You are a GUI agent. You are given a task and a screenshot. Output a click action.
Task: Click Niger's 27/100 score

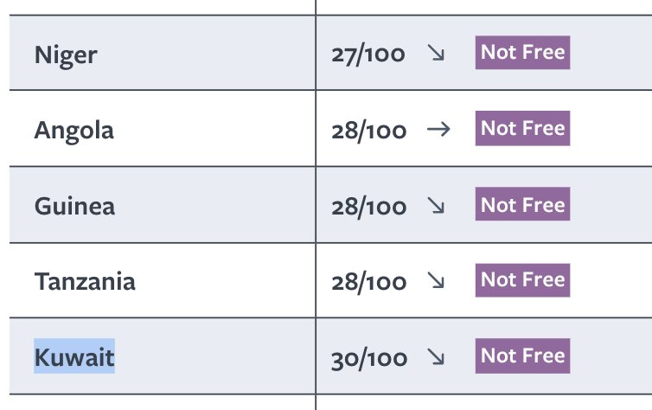point(368,54)
